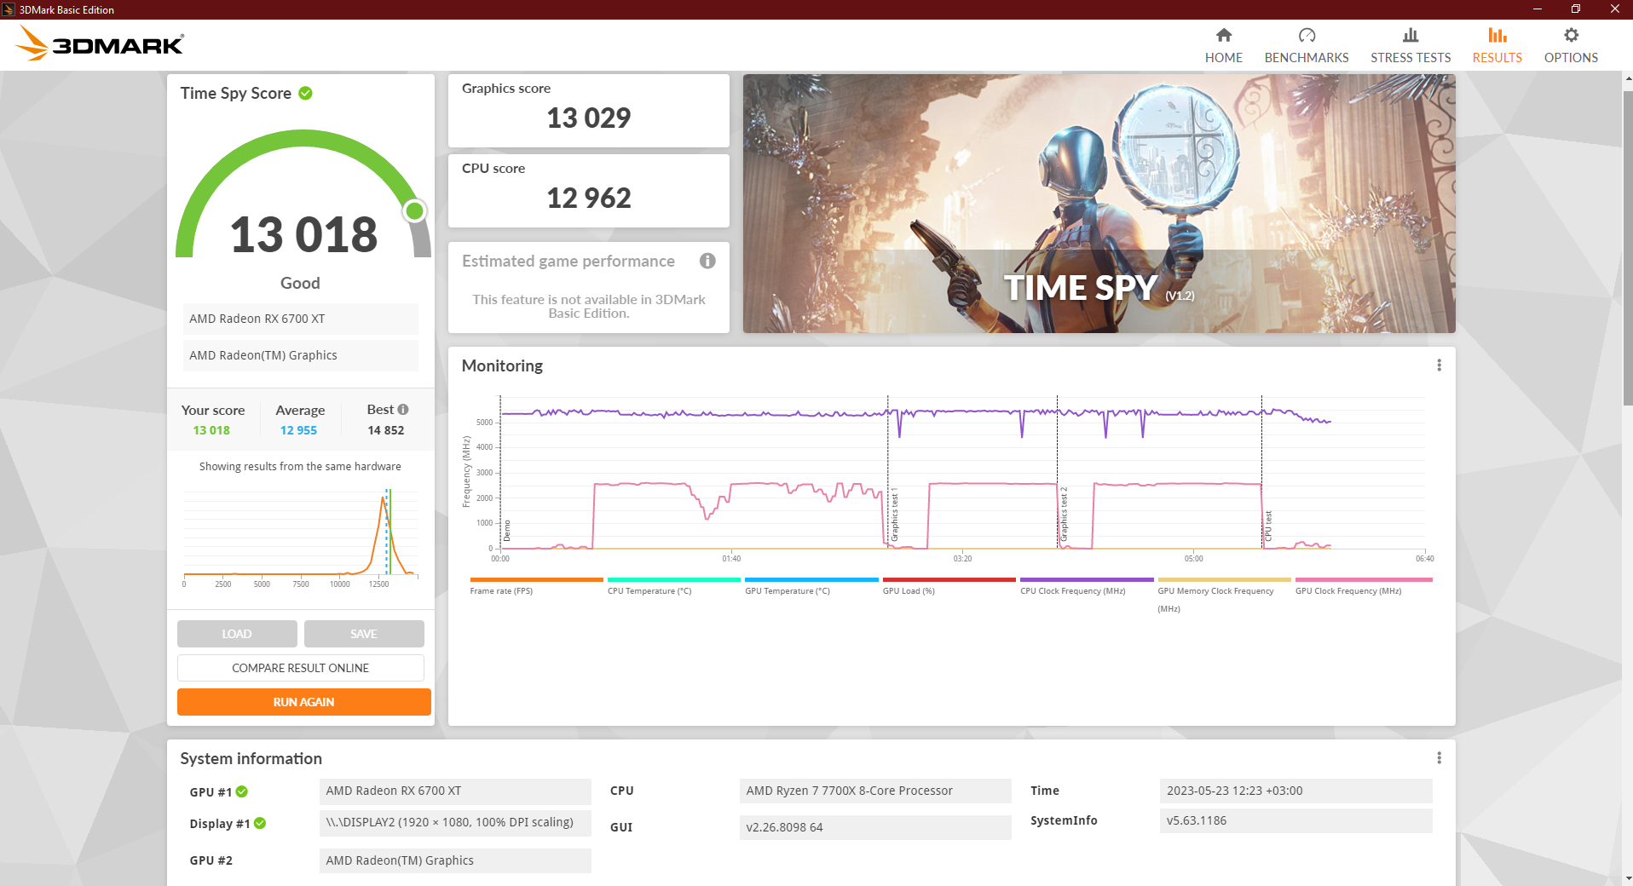
Task: Click the Good rating label
Action: [x=300, y=283]
